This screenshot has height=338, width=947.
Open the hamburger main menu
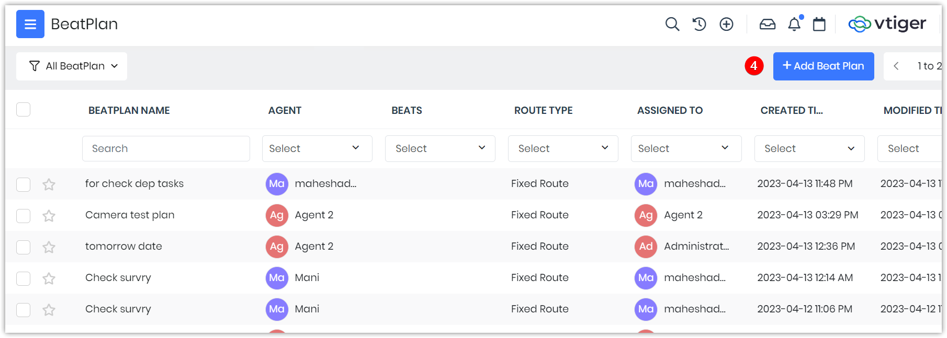[30, 24]
